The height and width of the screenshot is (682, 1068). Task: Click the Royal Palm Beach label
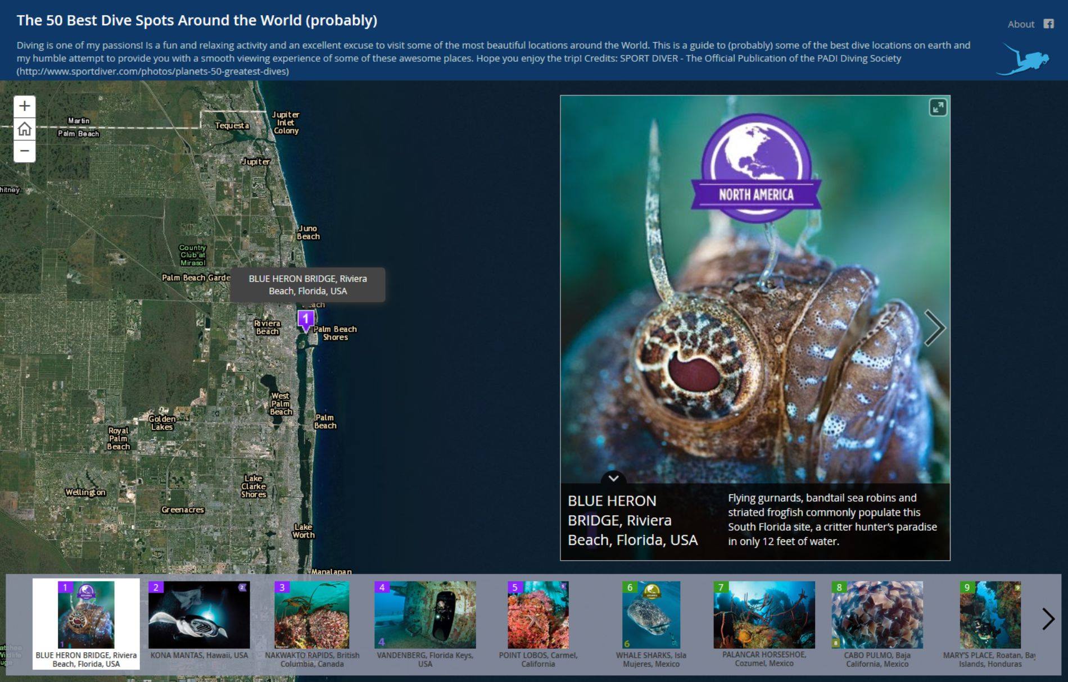119,439
